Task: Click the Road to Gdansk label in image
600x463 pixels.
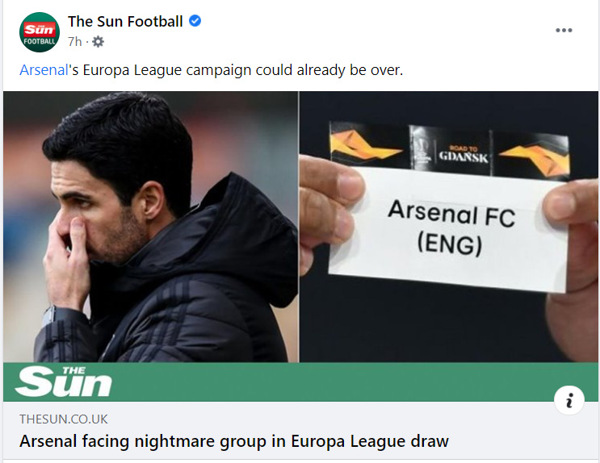Action: click(x=464, y=154)
